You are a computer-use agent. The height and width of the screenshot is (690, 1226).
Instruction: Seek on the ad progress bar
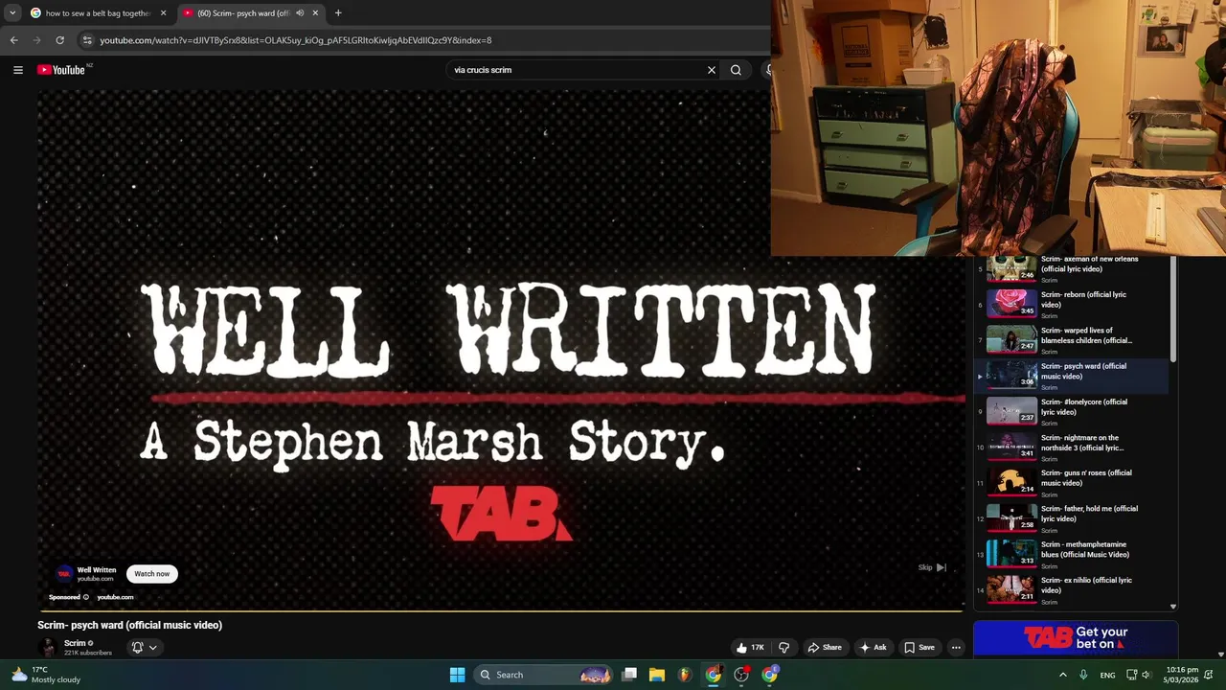[x=500, y=609]
